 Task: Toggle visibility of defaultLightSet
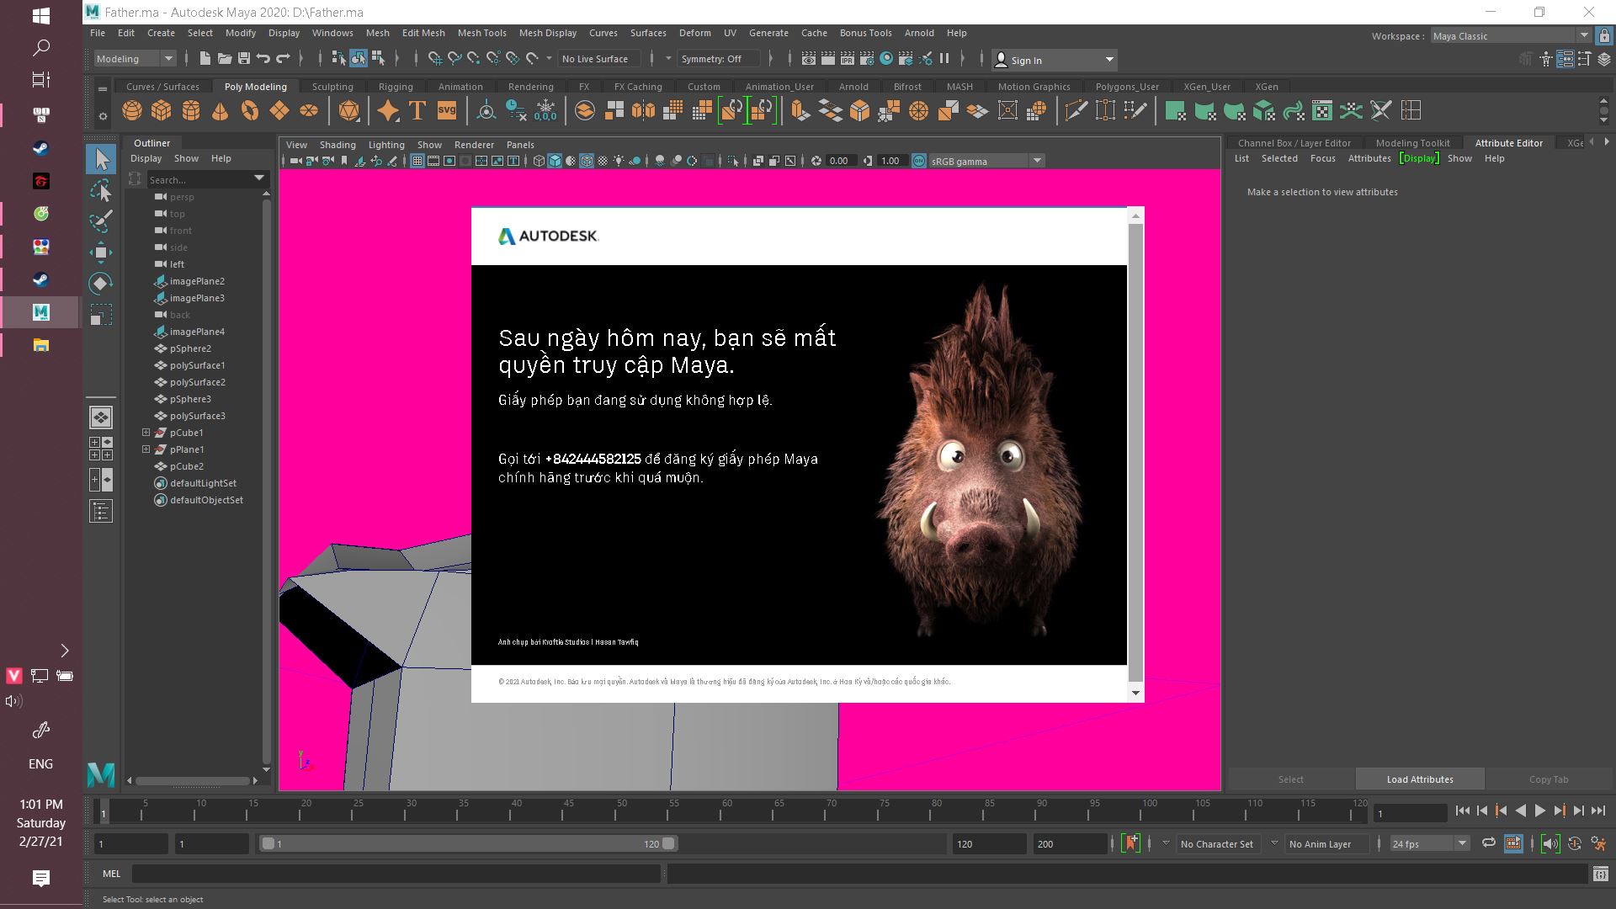(161, 481)
